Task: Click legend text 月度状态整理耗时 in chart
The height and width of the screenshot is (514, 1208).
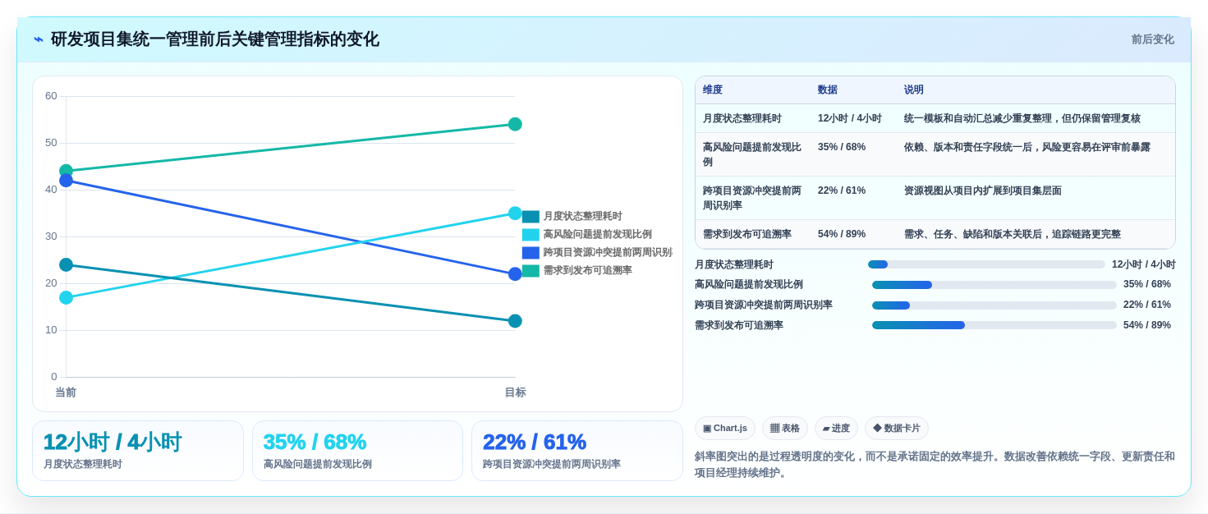Action: click(x=582, y=217)
